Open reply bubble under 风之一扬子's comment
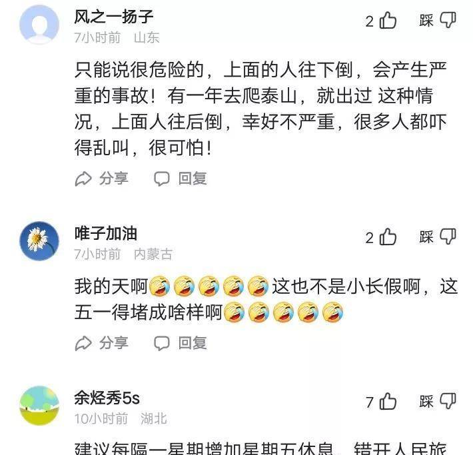473x455 pixels. (162, 179)
